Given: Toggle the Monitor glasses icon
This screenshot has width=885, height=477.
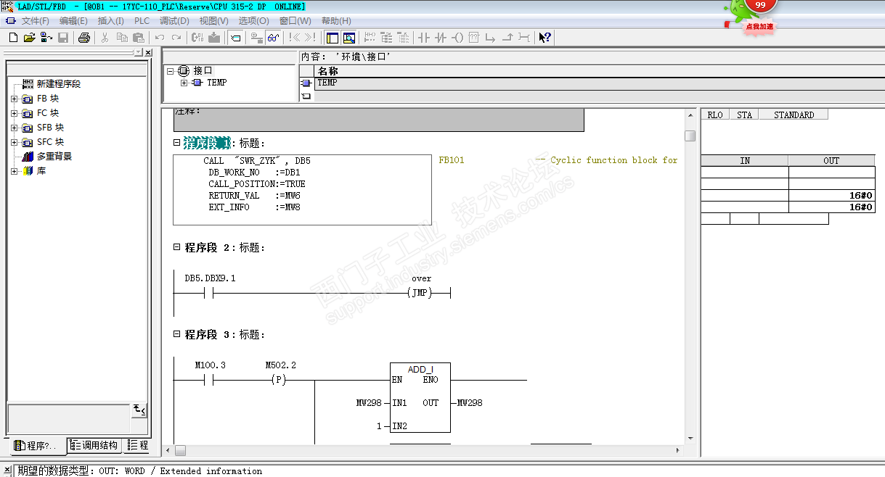Looking at the screenshot, I should coord(273,38).
